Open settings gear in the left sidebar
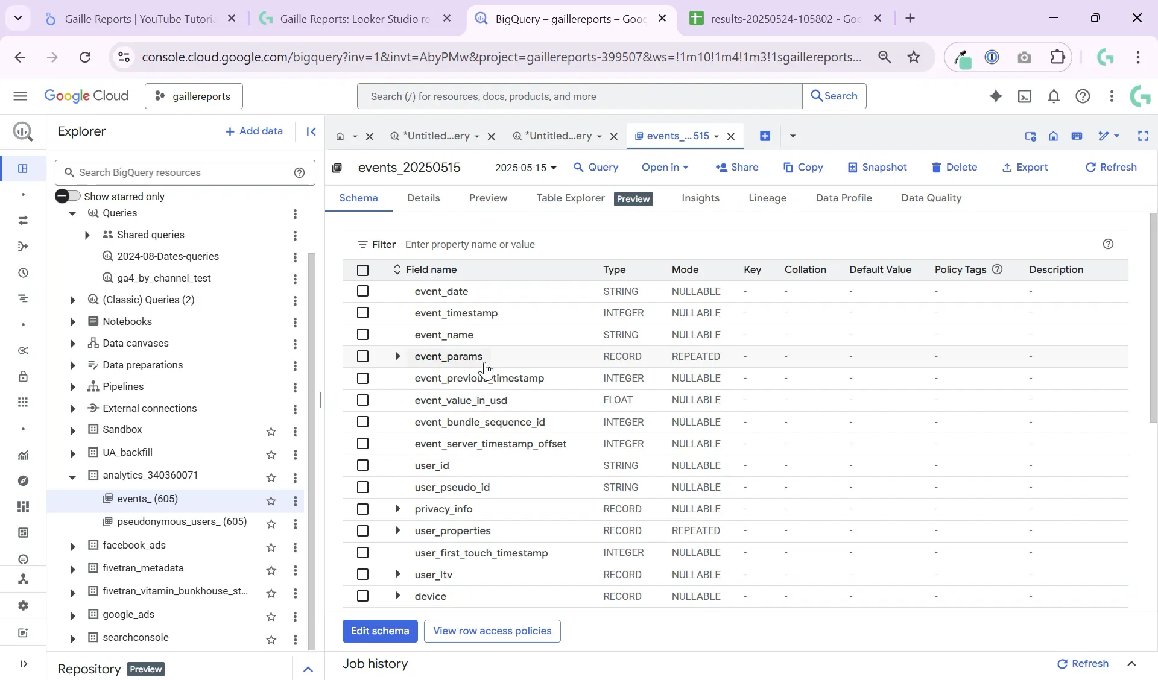1158x680 pixels. (x=23, y=606)
